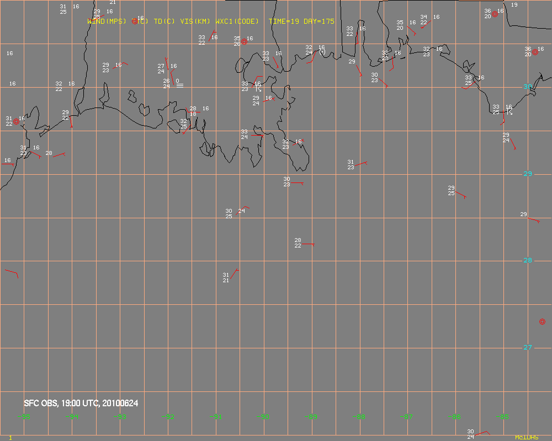552x441 pixels.
Task: Click the cyan latitude 30 label
Action: [528, 87]
